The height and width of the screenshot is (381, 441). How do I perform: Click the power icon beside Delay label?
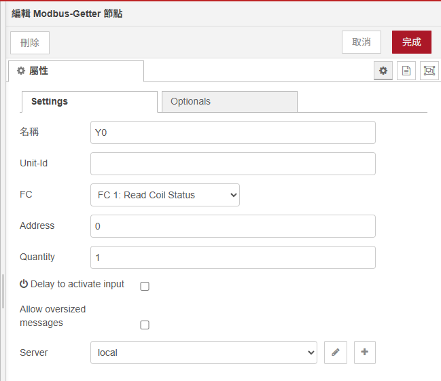click(x=24, y=285)
